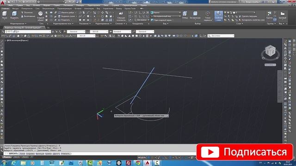Open the Каркас visual style dropdown
The image size is (296, 166).
(x=166, y=12)
